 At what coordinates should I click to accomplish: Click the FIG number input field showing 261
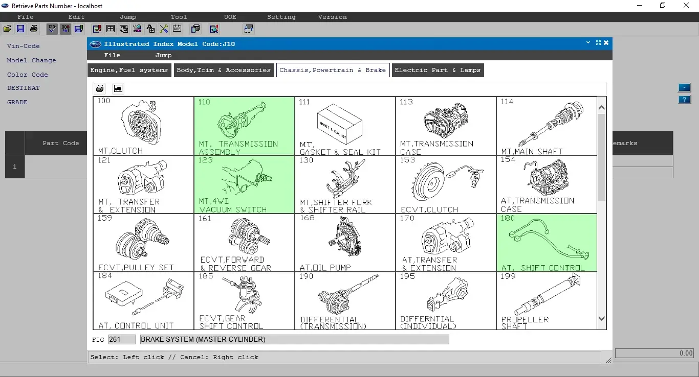(x=121, y=339)
